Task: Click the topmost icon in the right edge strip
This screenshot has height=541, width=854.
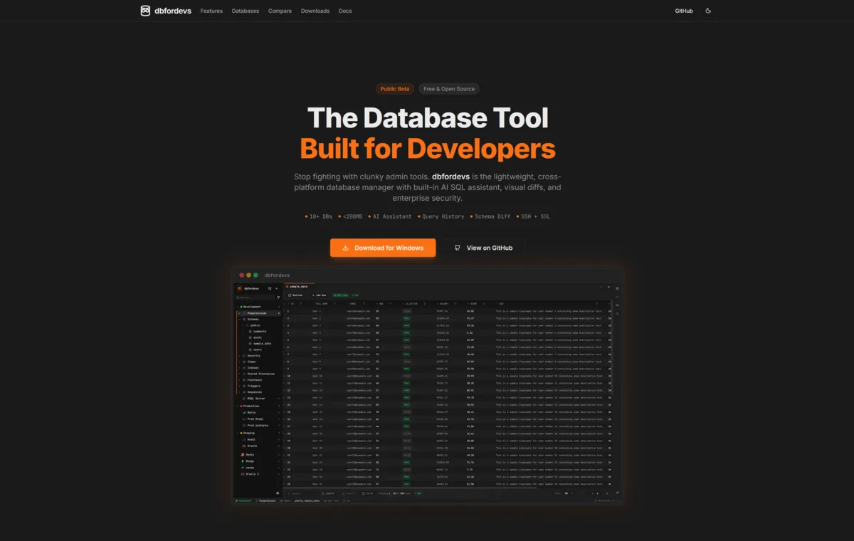Action: pyautogui.click(x=617, y=288)
